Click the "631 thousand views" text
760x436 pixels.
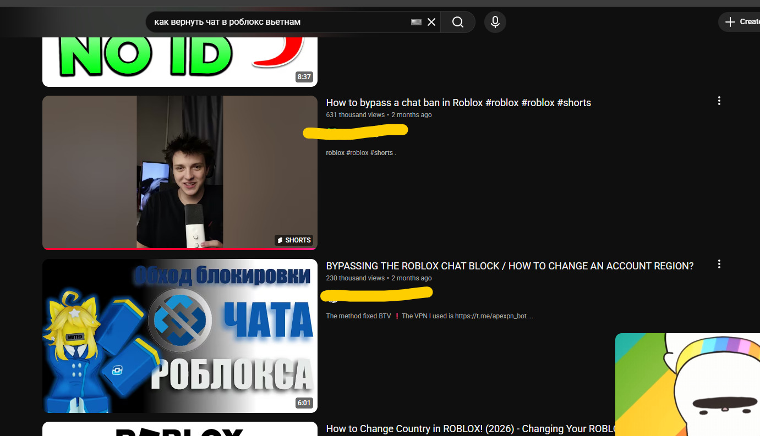[356, 115]
